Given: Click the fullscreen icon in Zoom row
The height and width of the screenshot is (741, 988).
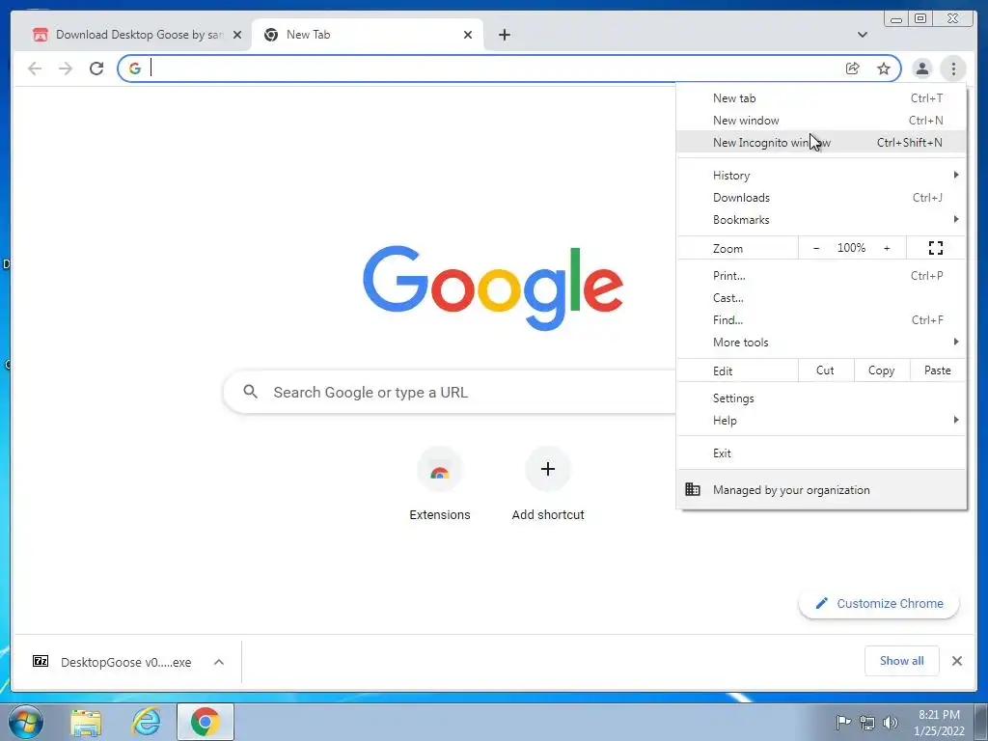Looking at the screenshot, I should click(936, 248).
